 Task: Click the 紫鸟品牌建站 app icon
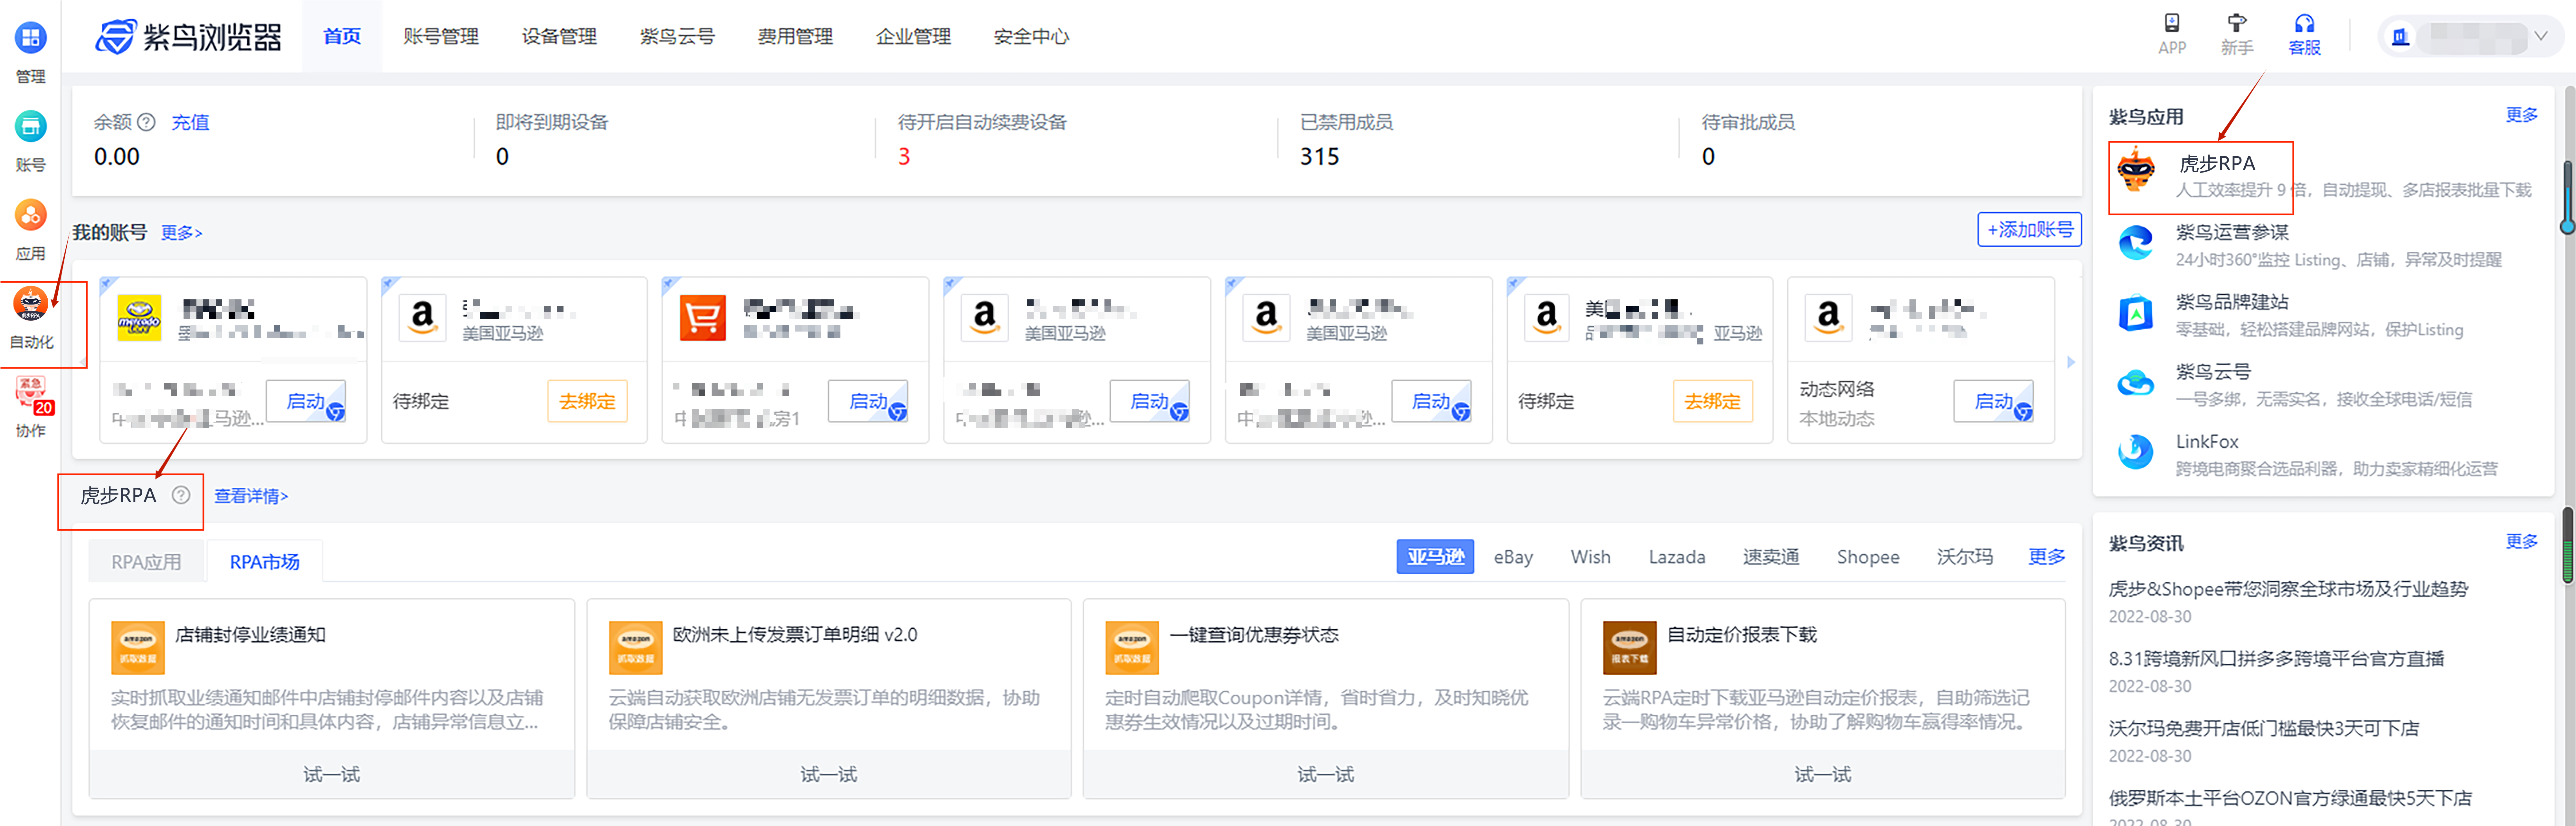[x=2136, y=313]
